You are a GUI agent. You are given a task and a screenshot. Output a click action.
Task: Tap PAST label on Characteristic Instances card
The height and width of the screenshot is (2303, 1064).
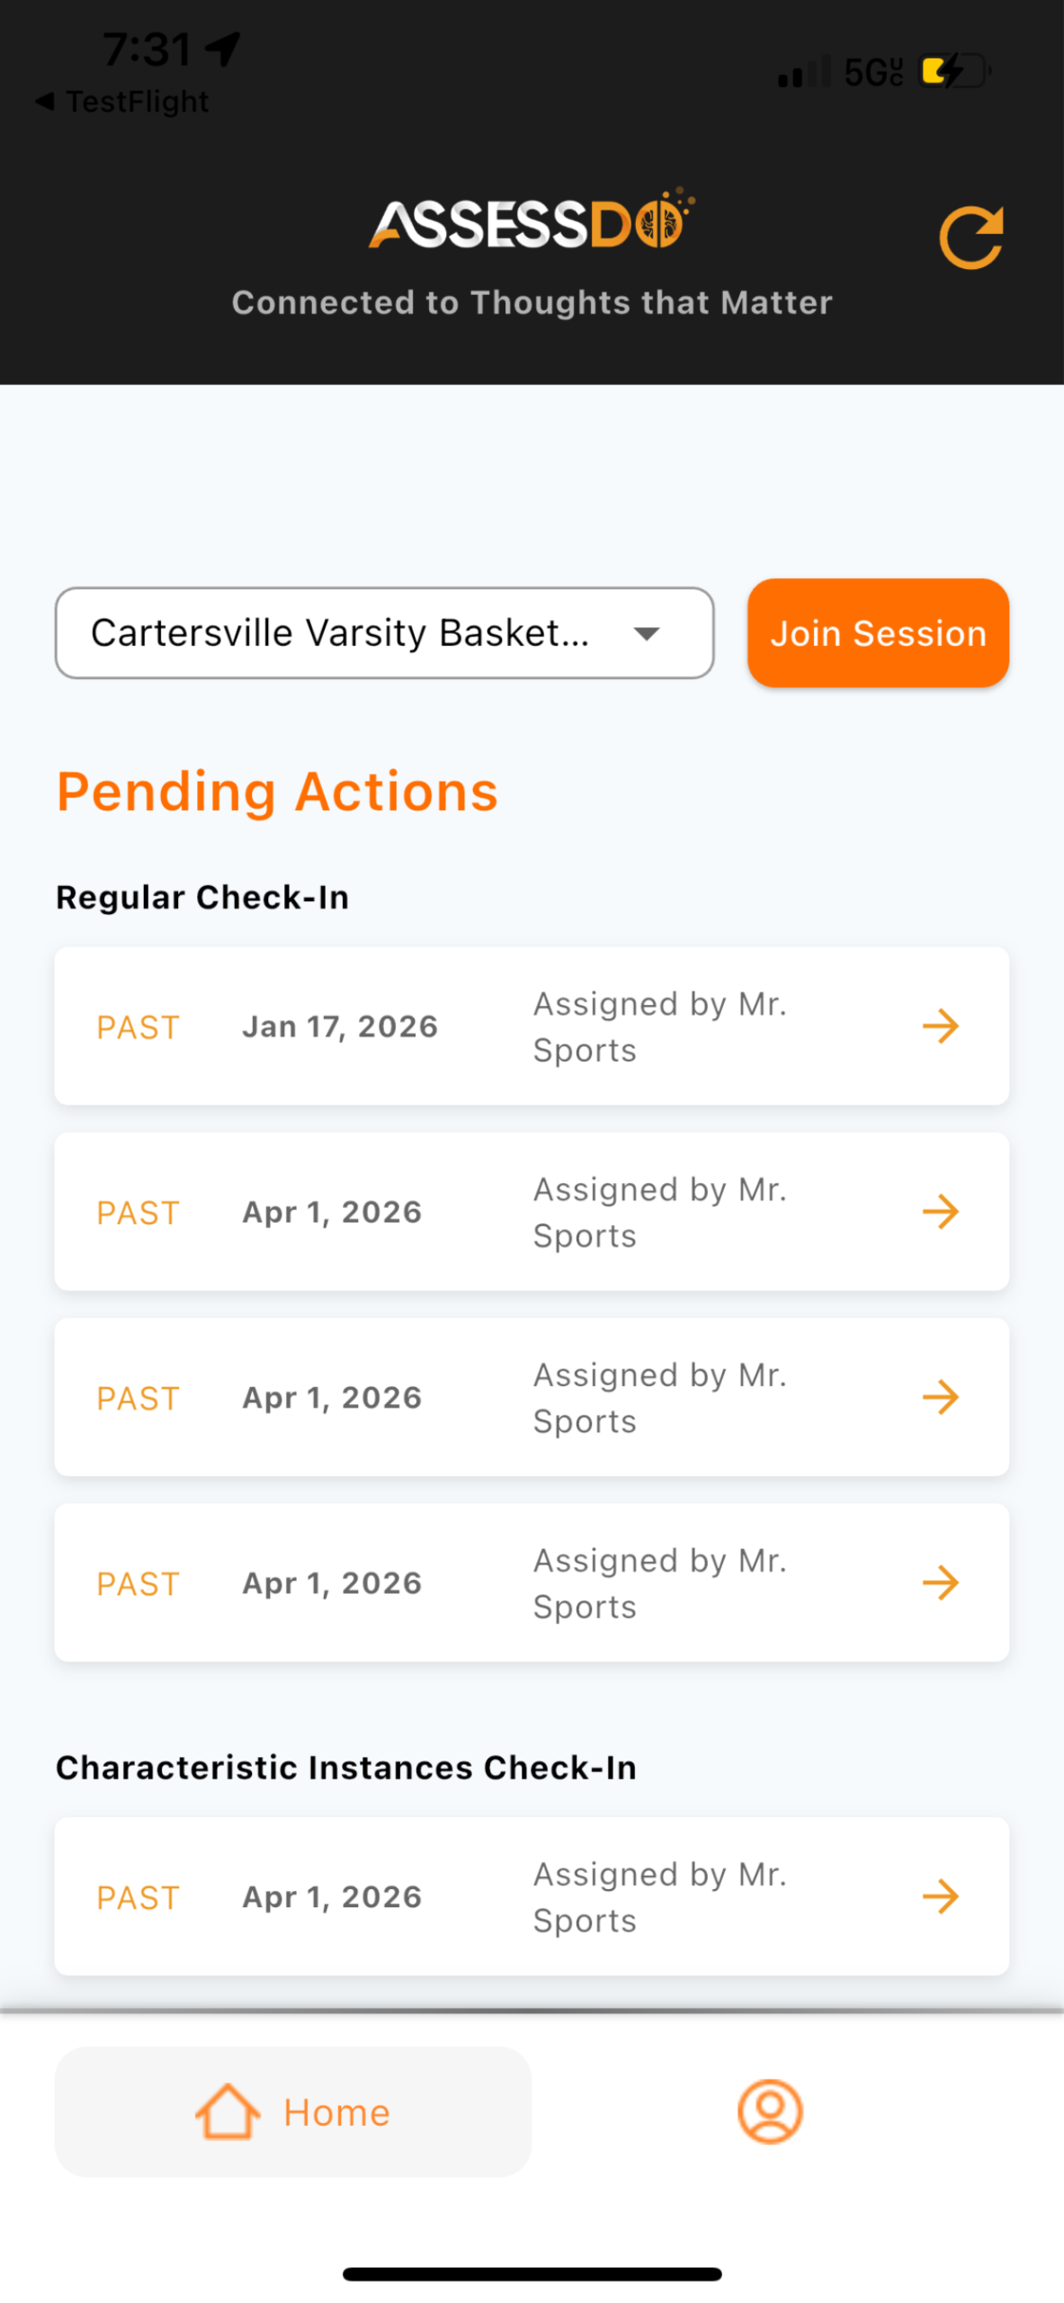pyautogui.click(x=139, y=1896)
